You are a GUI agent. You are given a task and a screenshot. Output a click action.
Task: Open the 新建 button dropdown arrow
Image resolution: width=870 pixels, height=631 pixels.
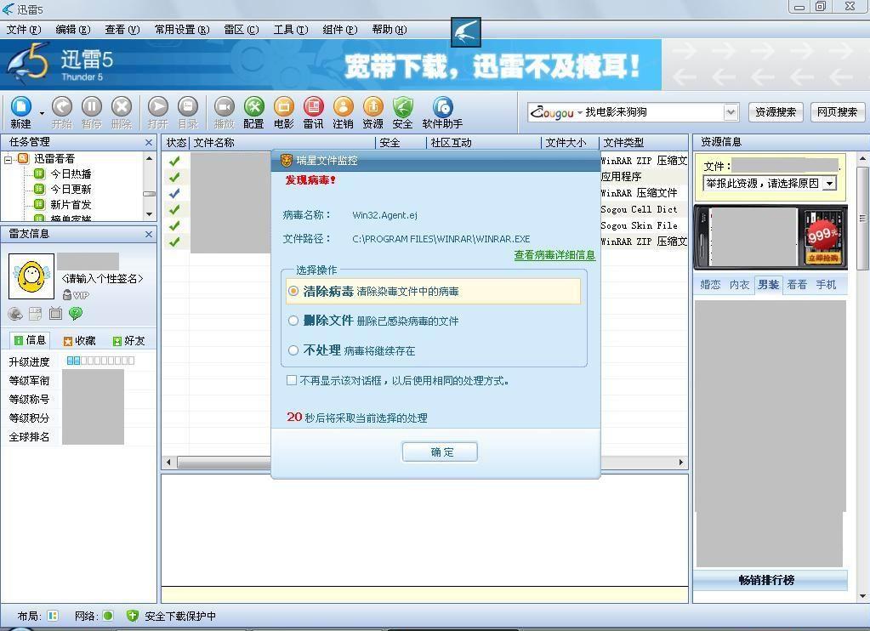(42, 113)
